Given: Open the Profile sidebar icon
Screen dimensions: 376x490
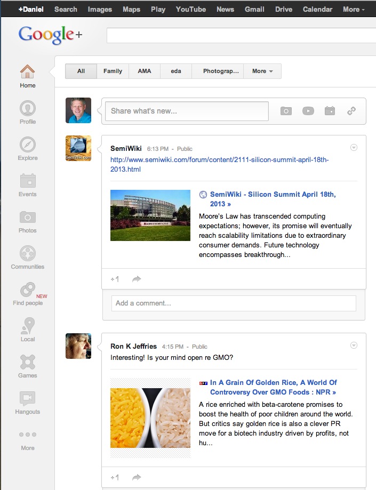Looking at the screenshot, I should (x=28, y=109).
